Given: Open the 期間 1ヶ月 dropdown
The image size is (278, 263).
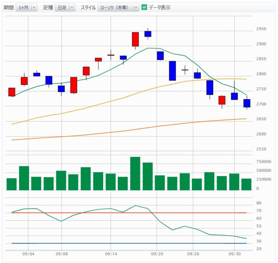Looking at the screenshot, I should pyautogui.click(x=26, y=7).
